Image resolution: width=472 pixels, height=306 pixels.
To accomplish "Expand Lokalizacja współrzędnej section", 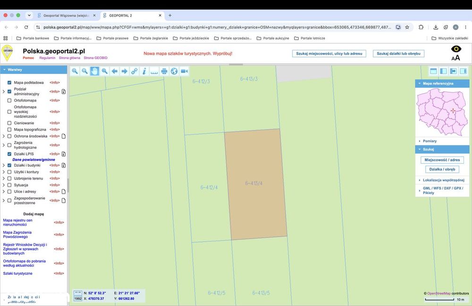I will pos(443,180).
